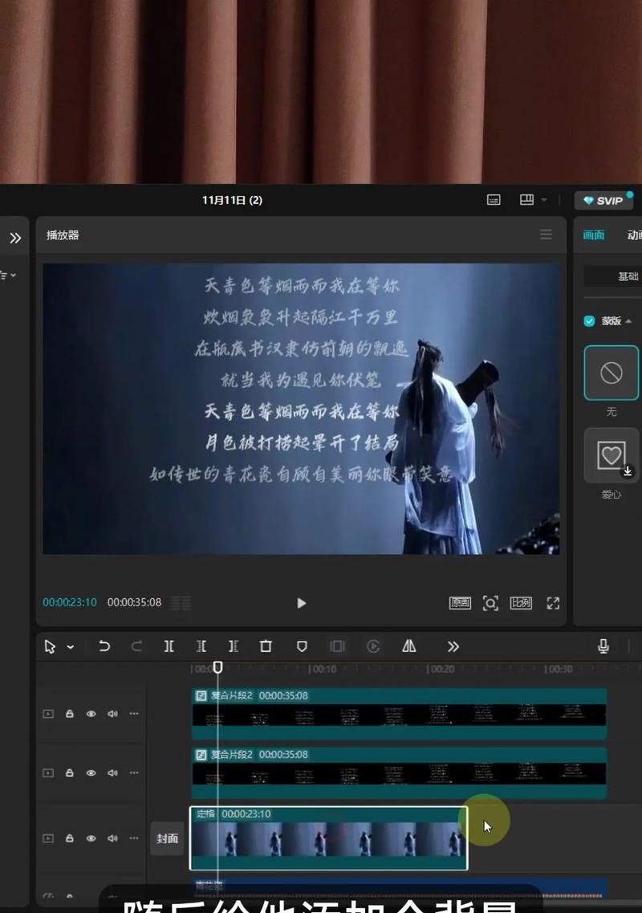642x913 pixels.
Task: Show more timeline tools with double-chevron
Action: coord(453,646)
